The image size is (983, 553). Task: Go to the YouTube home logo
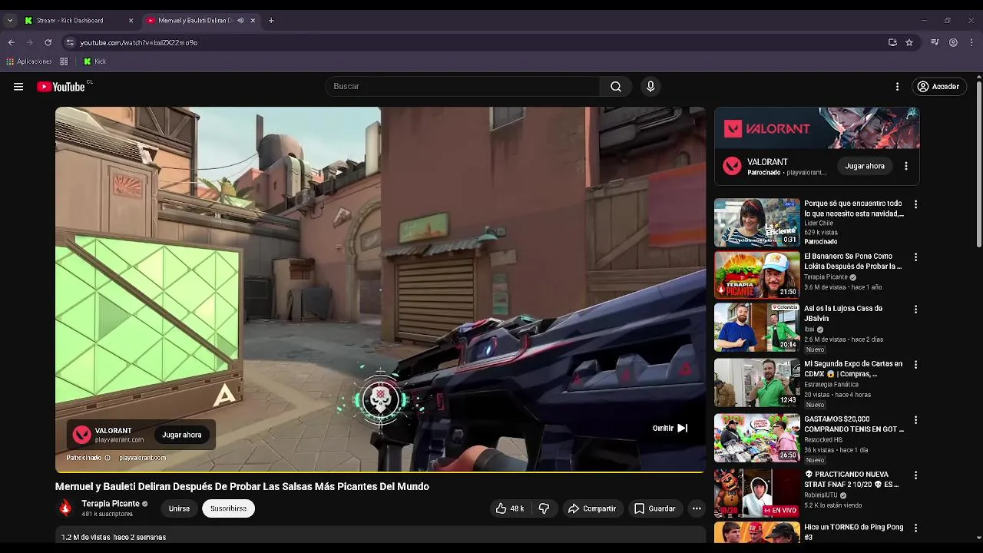tap(61, 87)
